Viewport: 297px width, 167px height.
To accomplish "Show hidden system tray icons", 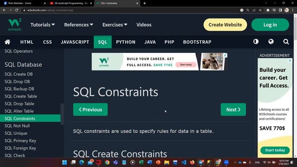I will coord(235,162).
